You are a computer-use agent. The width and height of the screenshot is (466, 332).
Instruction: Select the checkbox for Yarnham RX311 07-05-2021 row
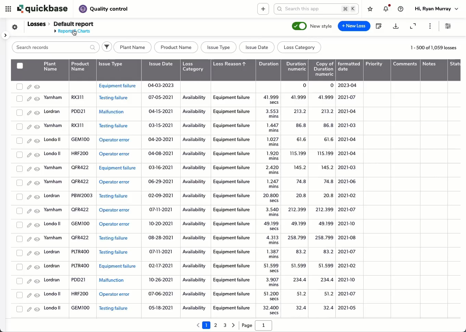(x=20, y=99)
